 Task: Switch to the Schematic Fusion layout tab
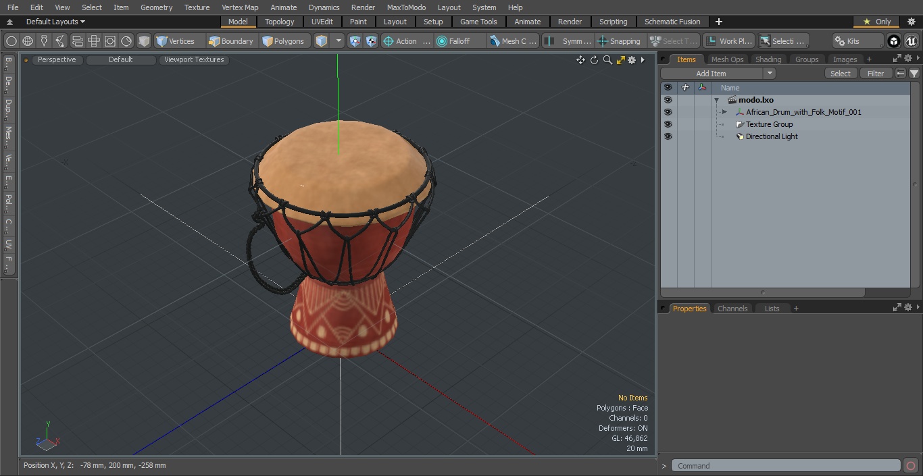click(672, 22)
